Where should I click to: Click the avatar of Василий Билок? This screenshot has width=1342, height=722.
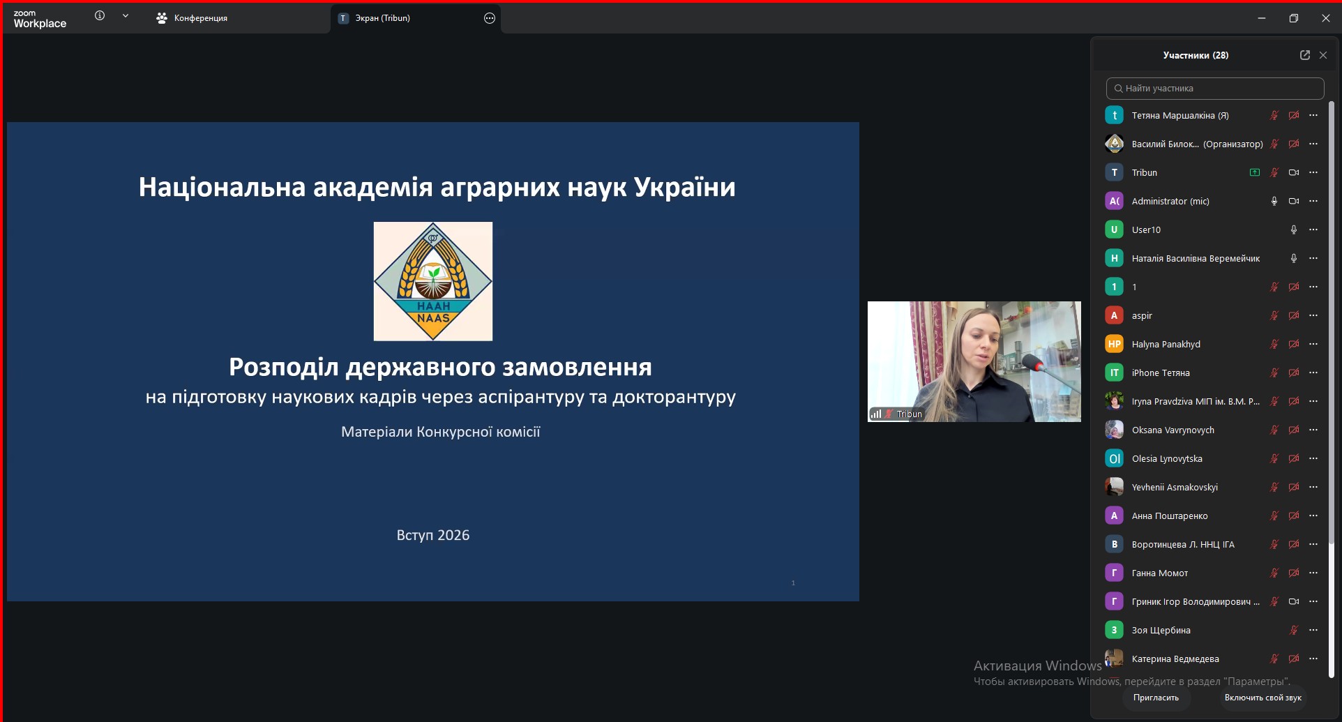(x=1114, y=144)
